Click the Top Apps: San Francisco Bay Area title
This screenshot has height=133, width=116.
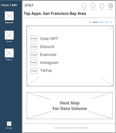[x=55, y=14]
